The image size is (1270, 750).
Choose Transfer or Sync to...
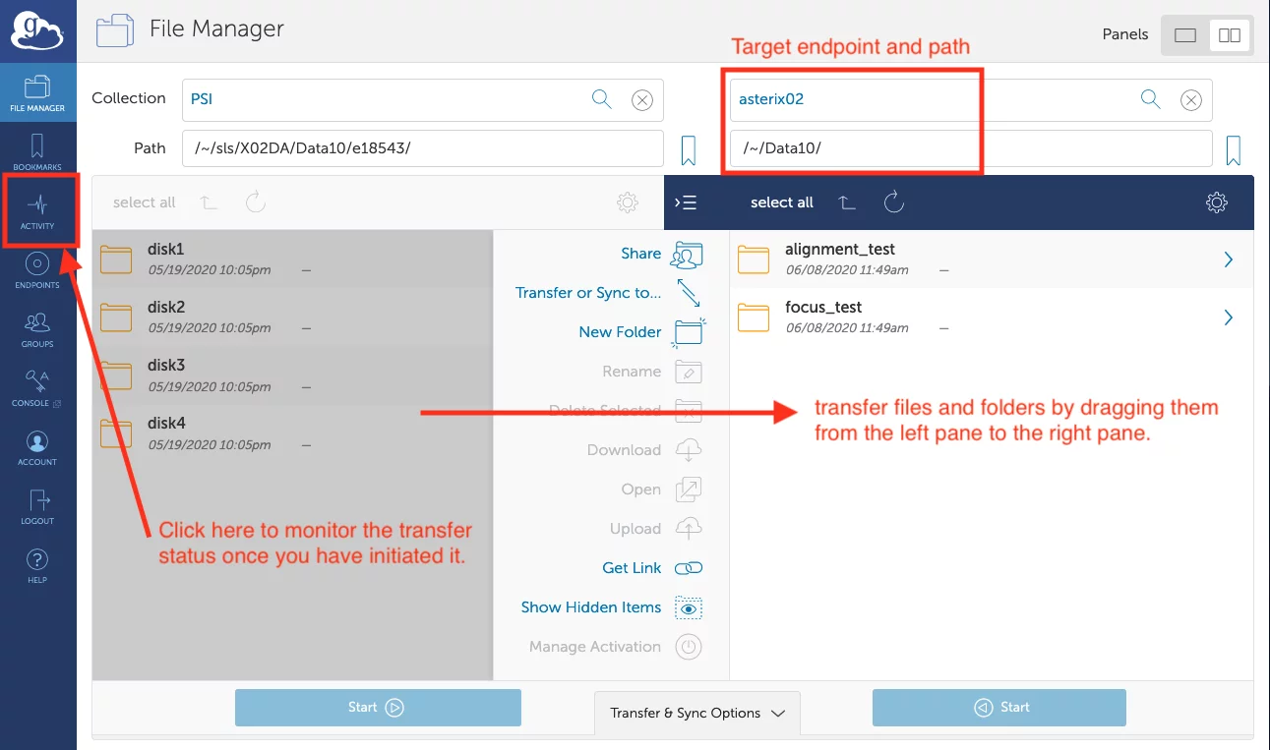coord(609,293)
